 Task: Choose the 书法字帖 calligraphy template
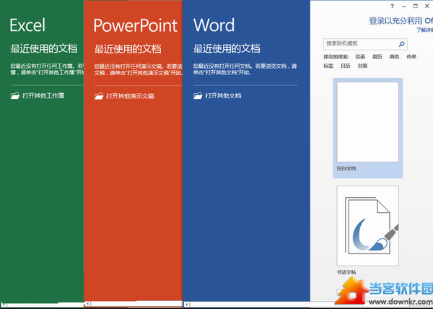click(x=367, y=230)
